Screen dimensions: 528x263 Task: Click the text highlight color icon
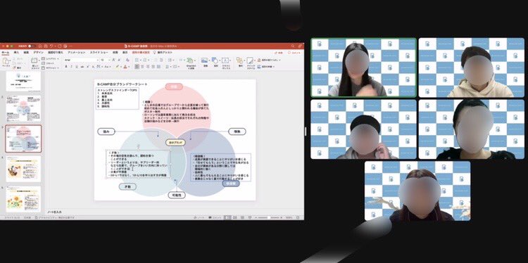pos(118,67)
